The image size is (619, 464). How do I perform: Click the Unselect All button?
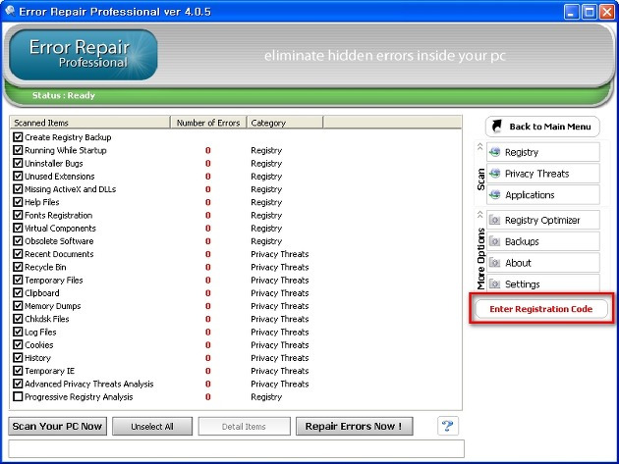[x=152, y=426]
